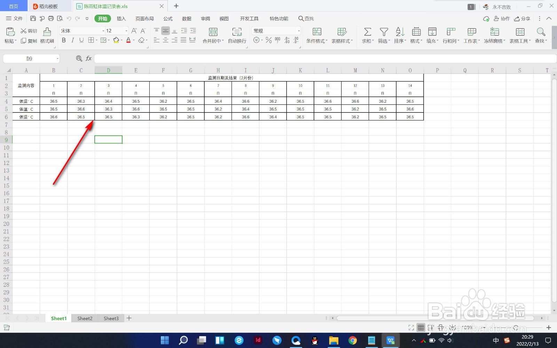Switch to the Insert (插入) tab

pyautogui.click(x=121, y=18)
